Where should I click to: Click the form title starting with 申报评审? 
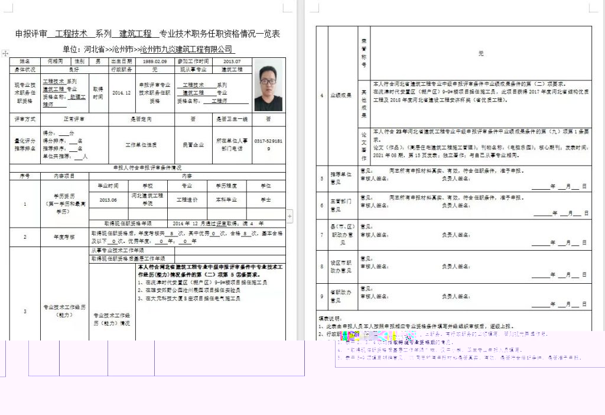[x=148, y=34]
